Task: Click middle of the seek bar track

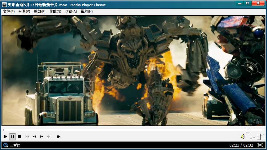Action: click(133, 130)
